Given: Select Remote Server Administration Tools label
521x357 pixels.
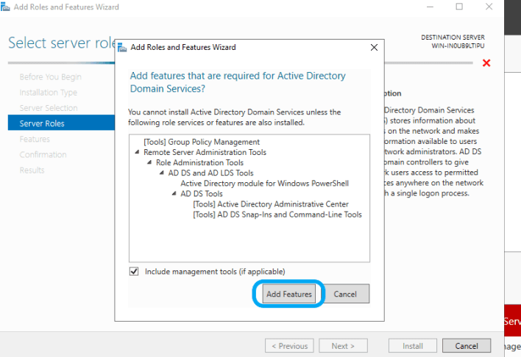Looking at the screenshot, I should (x=205, y=152).
